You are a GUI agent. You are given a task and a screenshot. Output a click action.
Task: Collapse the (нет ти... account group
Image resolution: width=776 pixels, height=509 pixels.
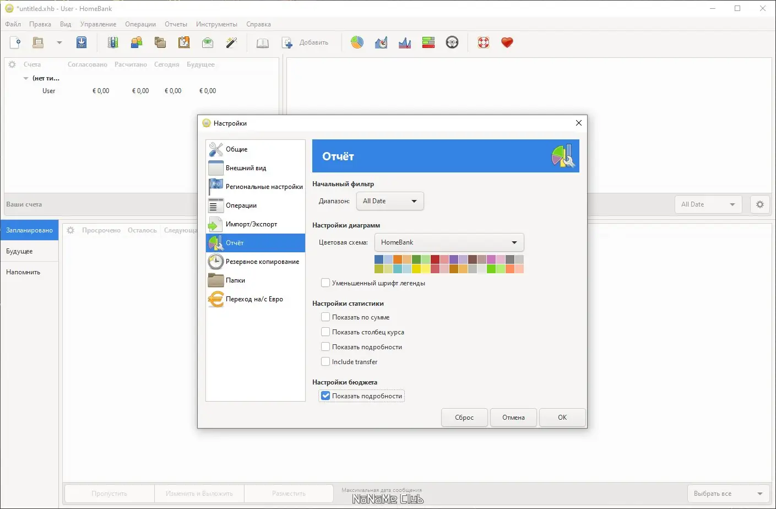(26, 78)
